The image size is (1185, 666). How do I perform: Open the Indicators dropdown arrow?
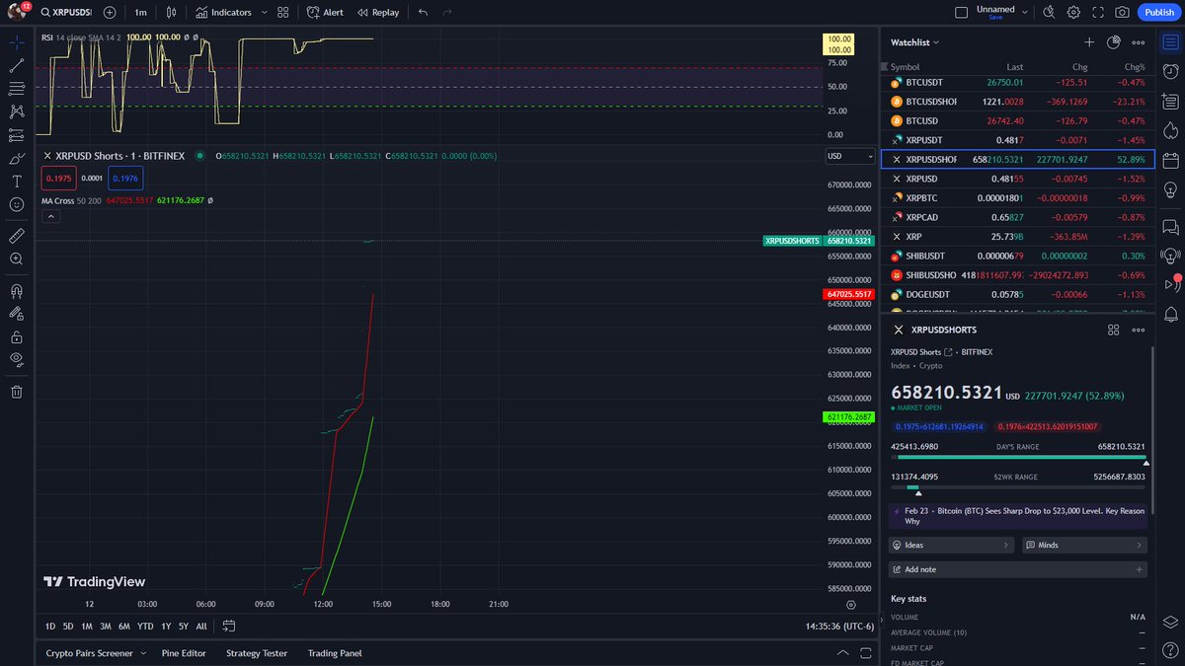[264, 13]
